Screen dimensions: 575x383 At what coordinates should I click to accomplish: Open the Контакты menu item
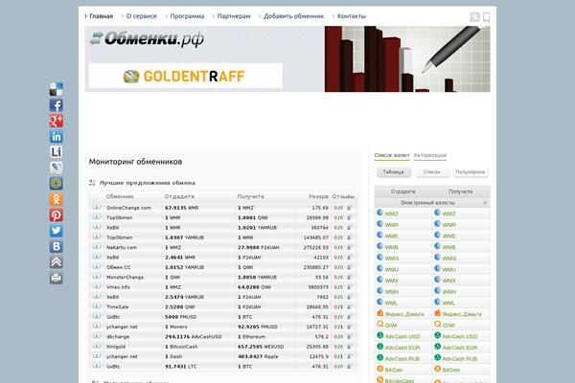click(352, 16)
